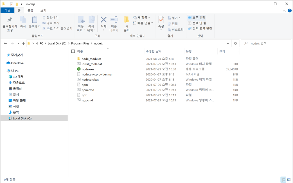Image resolution: width=293 pixels, height=183 pixels.
Task: Click Select none (선택 안 함)
Action: (x=197, y=23)
